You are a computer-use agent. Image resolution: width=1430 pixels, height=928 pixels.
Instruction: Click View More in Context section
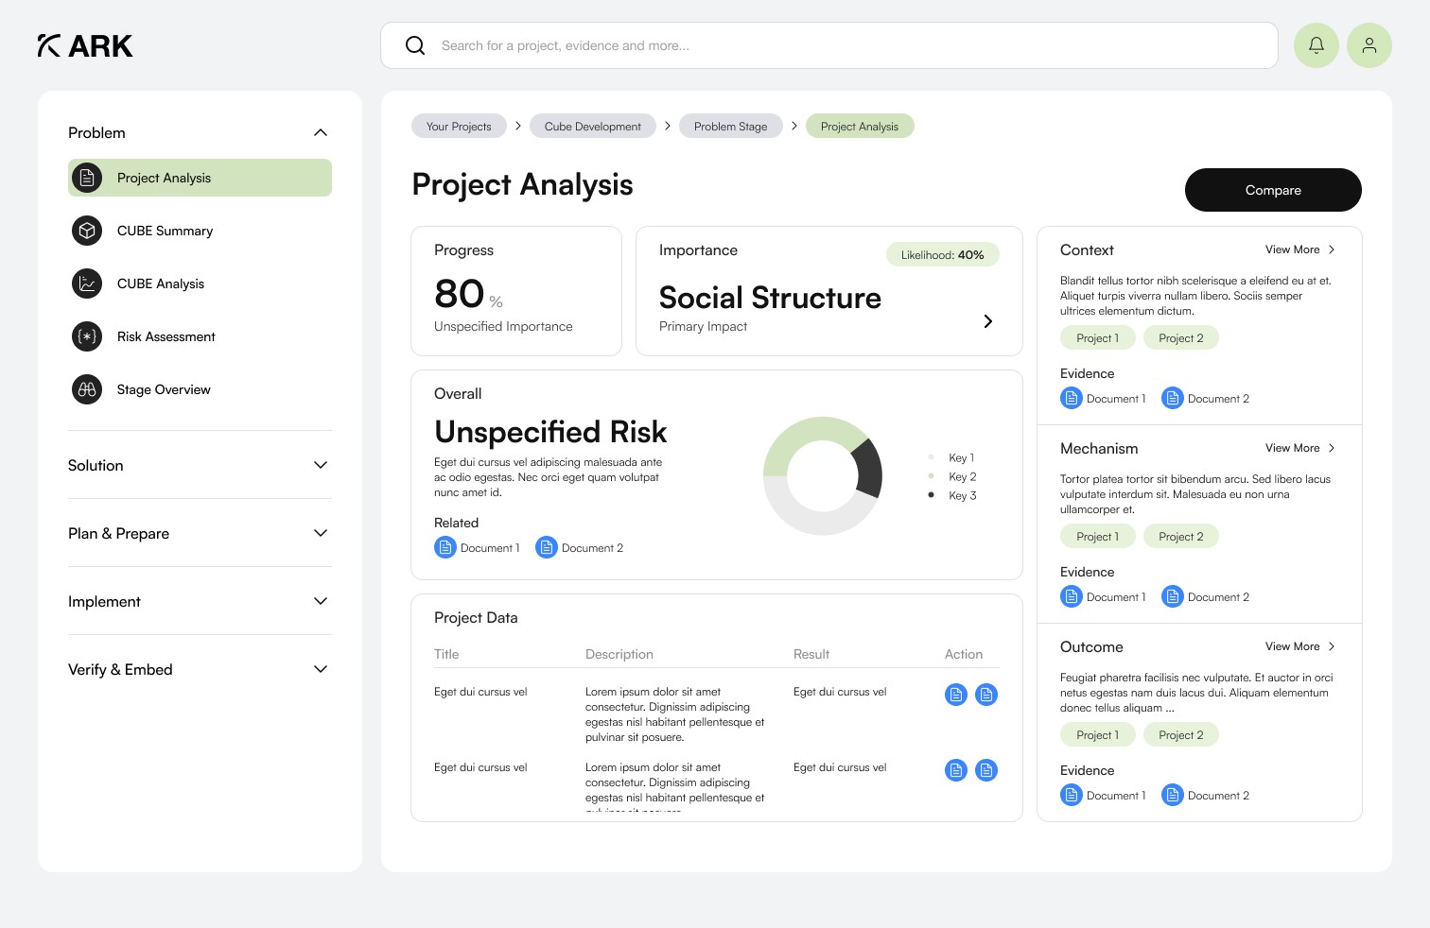[1300, 249]
